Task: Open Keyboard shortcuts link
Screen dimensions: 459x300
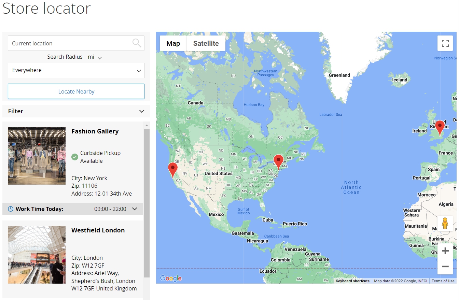Action: point(352,281)
